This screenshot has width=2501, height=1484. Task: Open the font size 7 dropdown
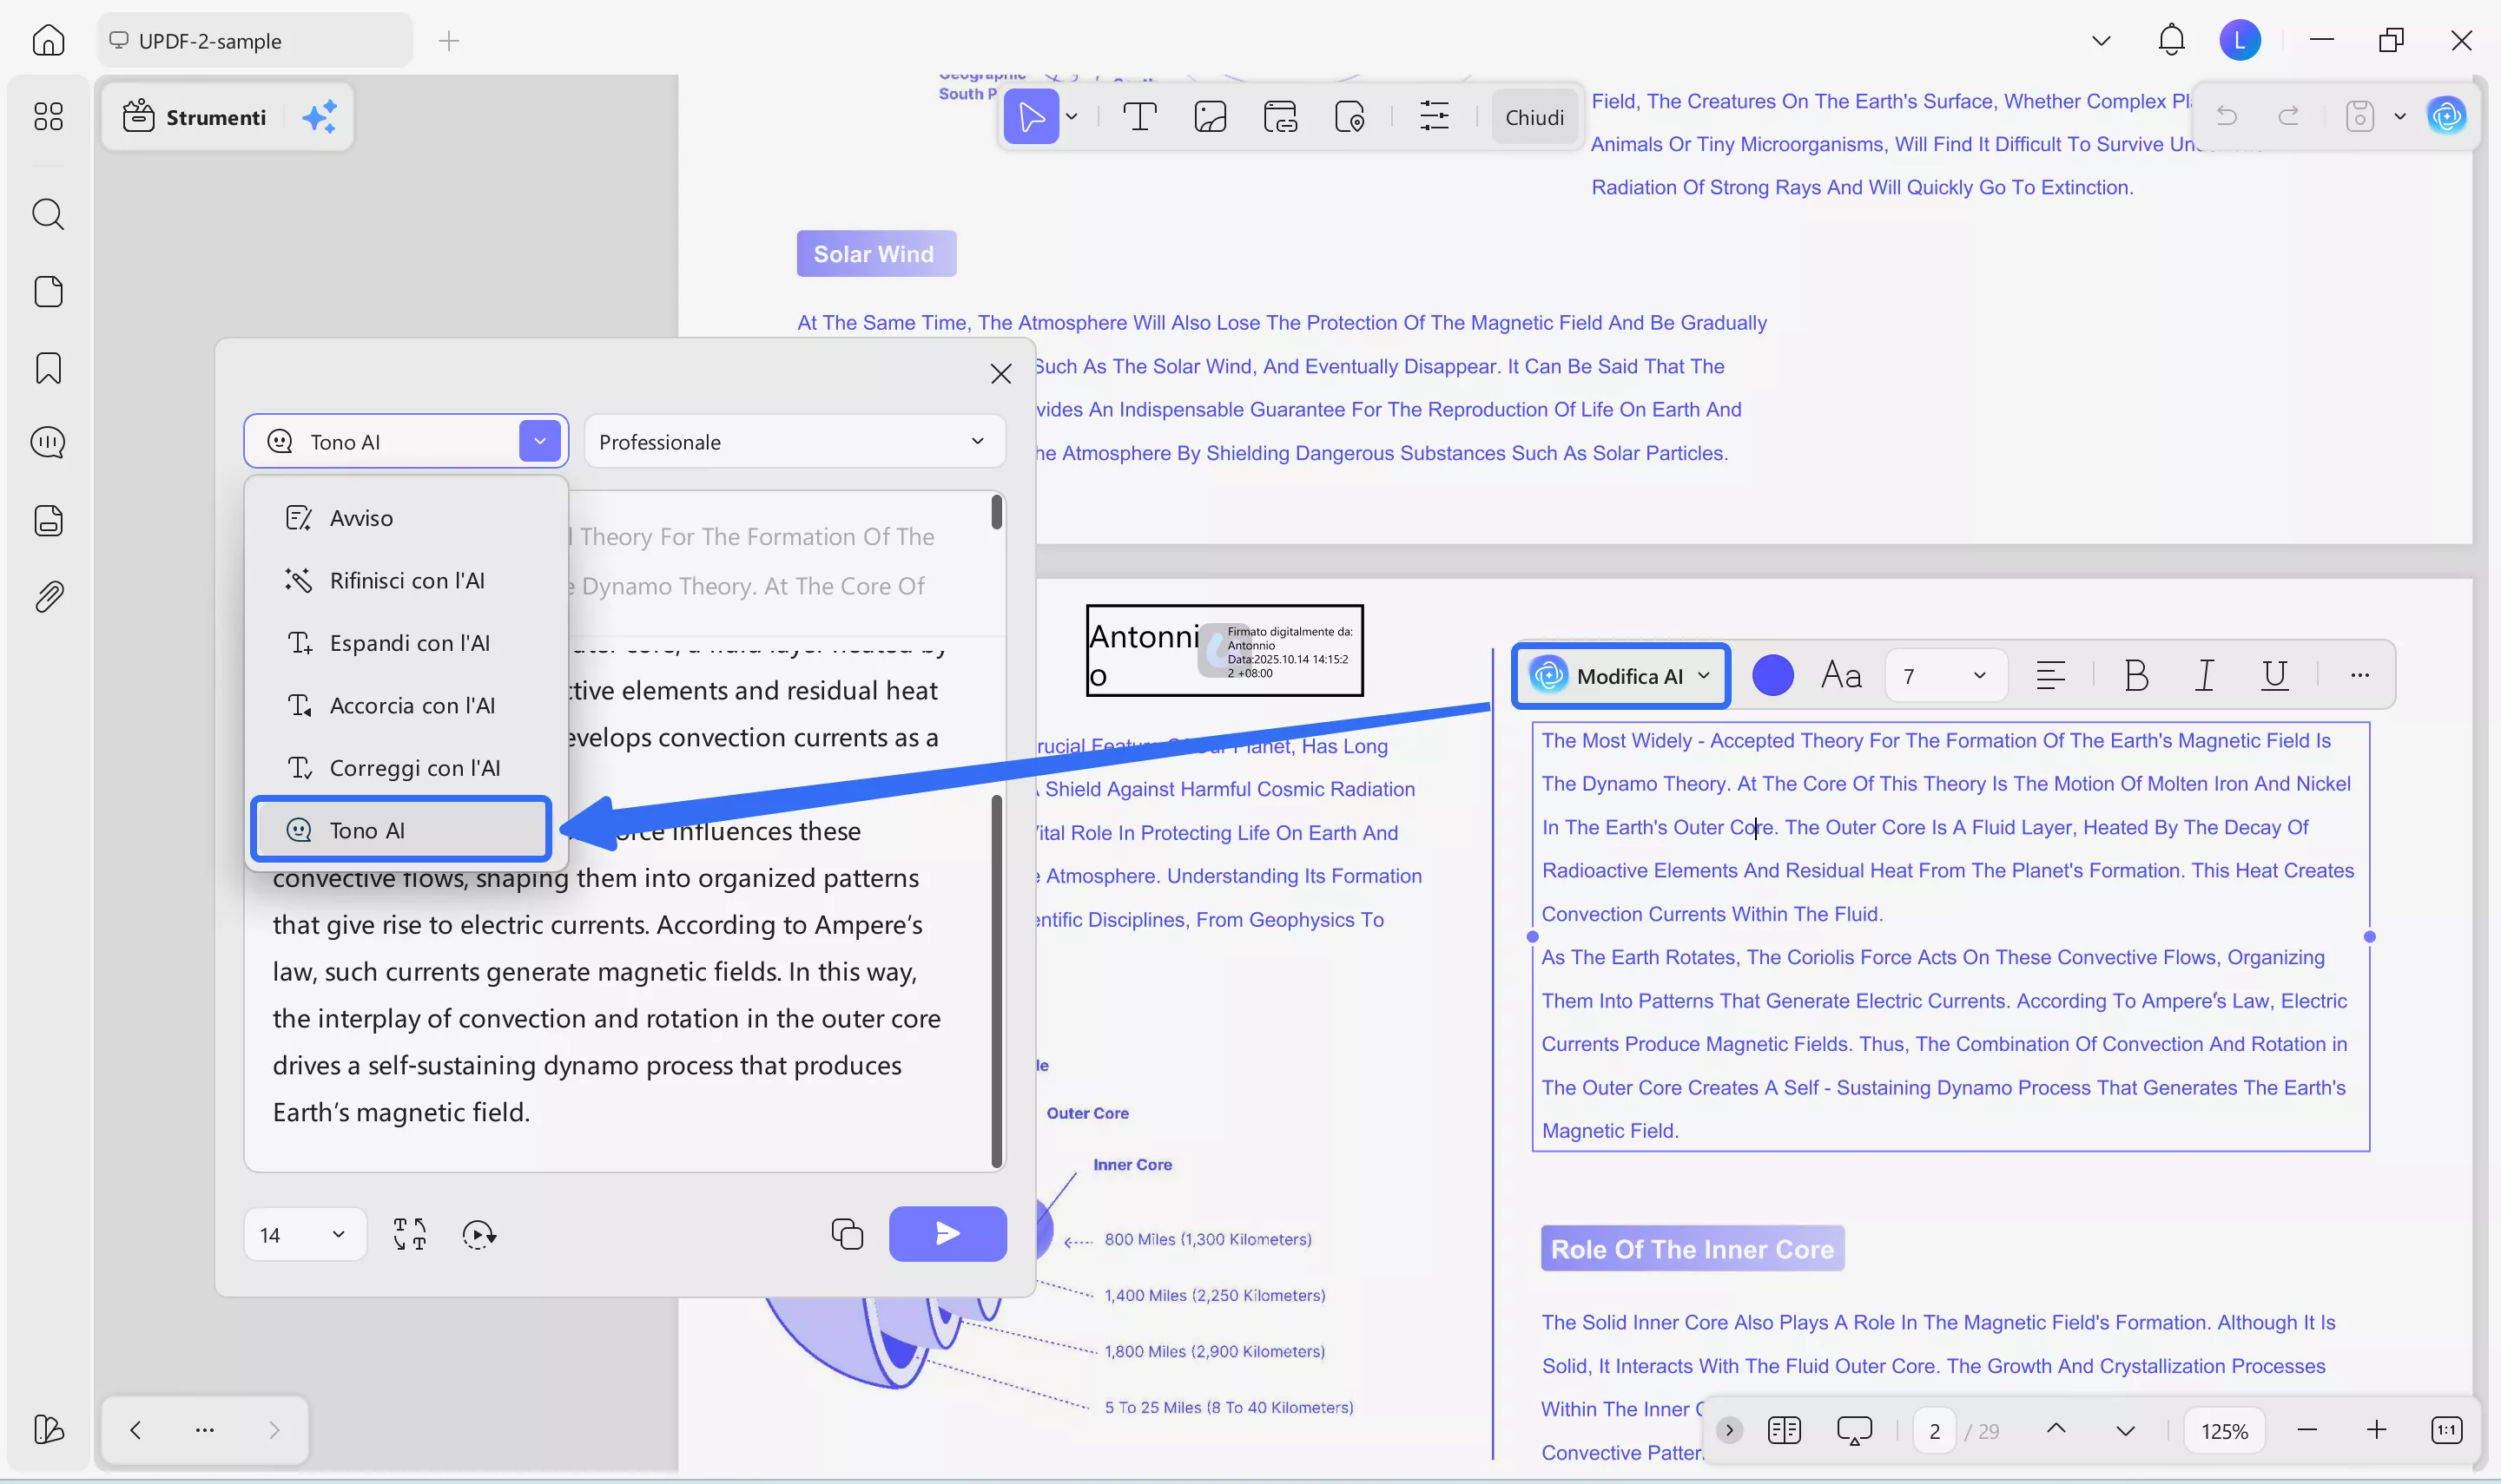[1944, 676]
